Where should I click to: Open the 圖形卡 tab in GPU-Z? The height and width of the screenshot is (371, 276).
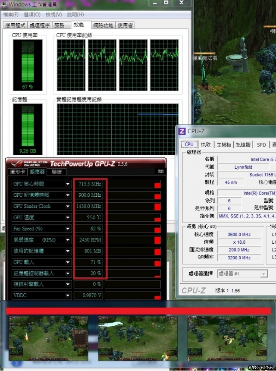18,172
